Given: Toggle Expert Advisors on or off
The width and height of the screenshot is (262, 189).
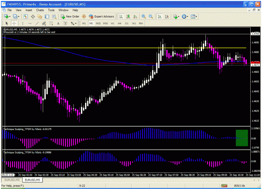Looking at the screenshot, I should click(101, 16).
